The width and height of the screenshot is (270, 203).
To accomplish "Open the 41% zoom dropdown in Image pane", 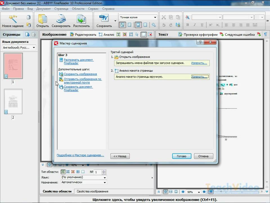I will click(83, 166).
